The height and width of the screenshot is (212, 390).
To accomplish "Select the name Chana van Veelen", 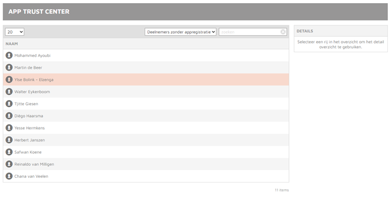I will click(31, 176).
